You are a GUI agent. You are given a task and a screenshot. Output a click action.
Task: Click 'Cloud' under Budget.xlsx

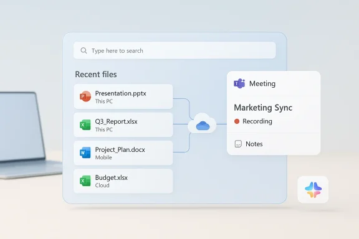[x=102, y=185]
